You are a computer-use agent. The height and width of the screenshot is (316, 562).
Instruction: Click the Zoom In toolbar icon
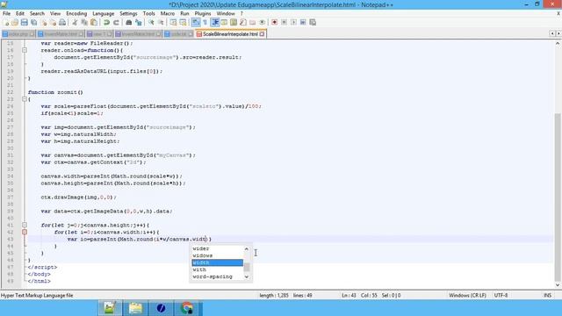coord(151,22)
